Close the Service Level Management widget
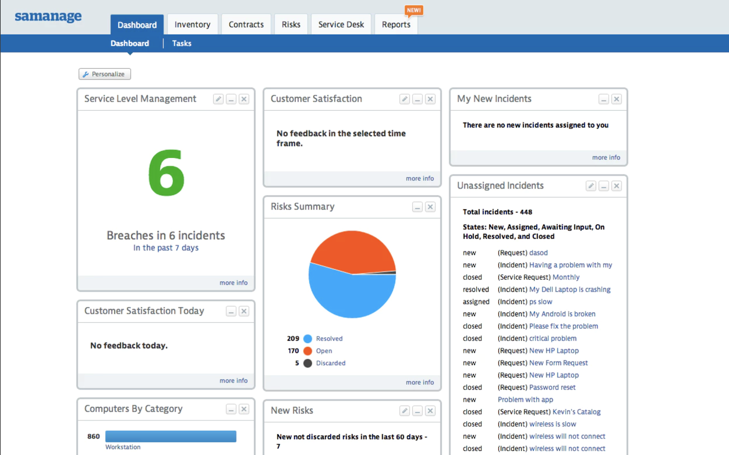 244,99
